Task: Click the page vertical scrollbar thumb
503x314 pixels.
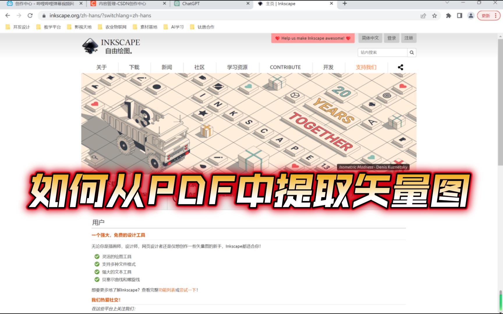Action: (x=500, y=102)
